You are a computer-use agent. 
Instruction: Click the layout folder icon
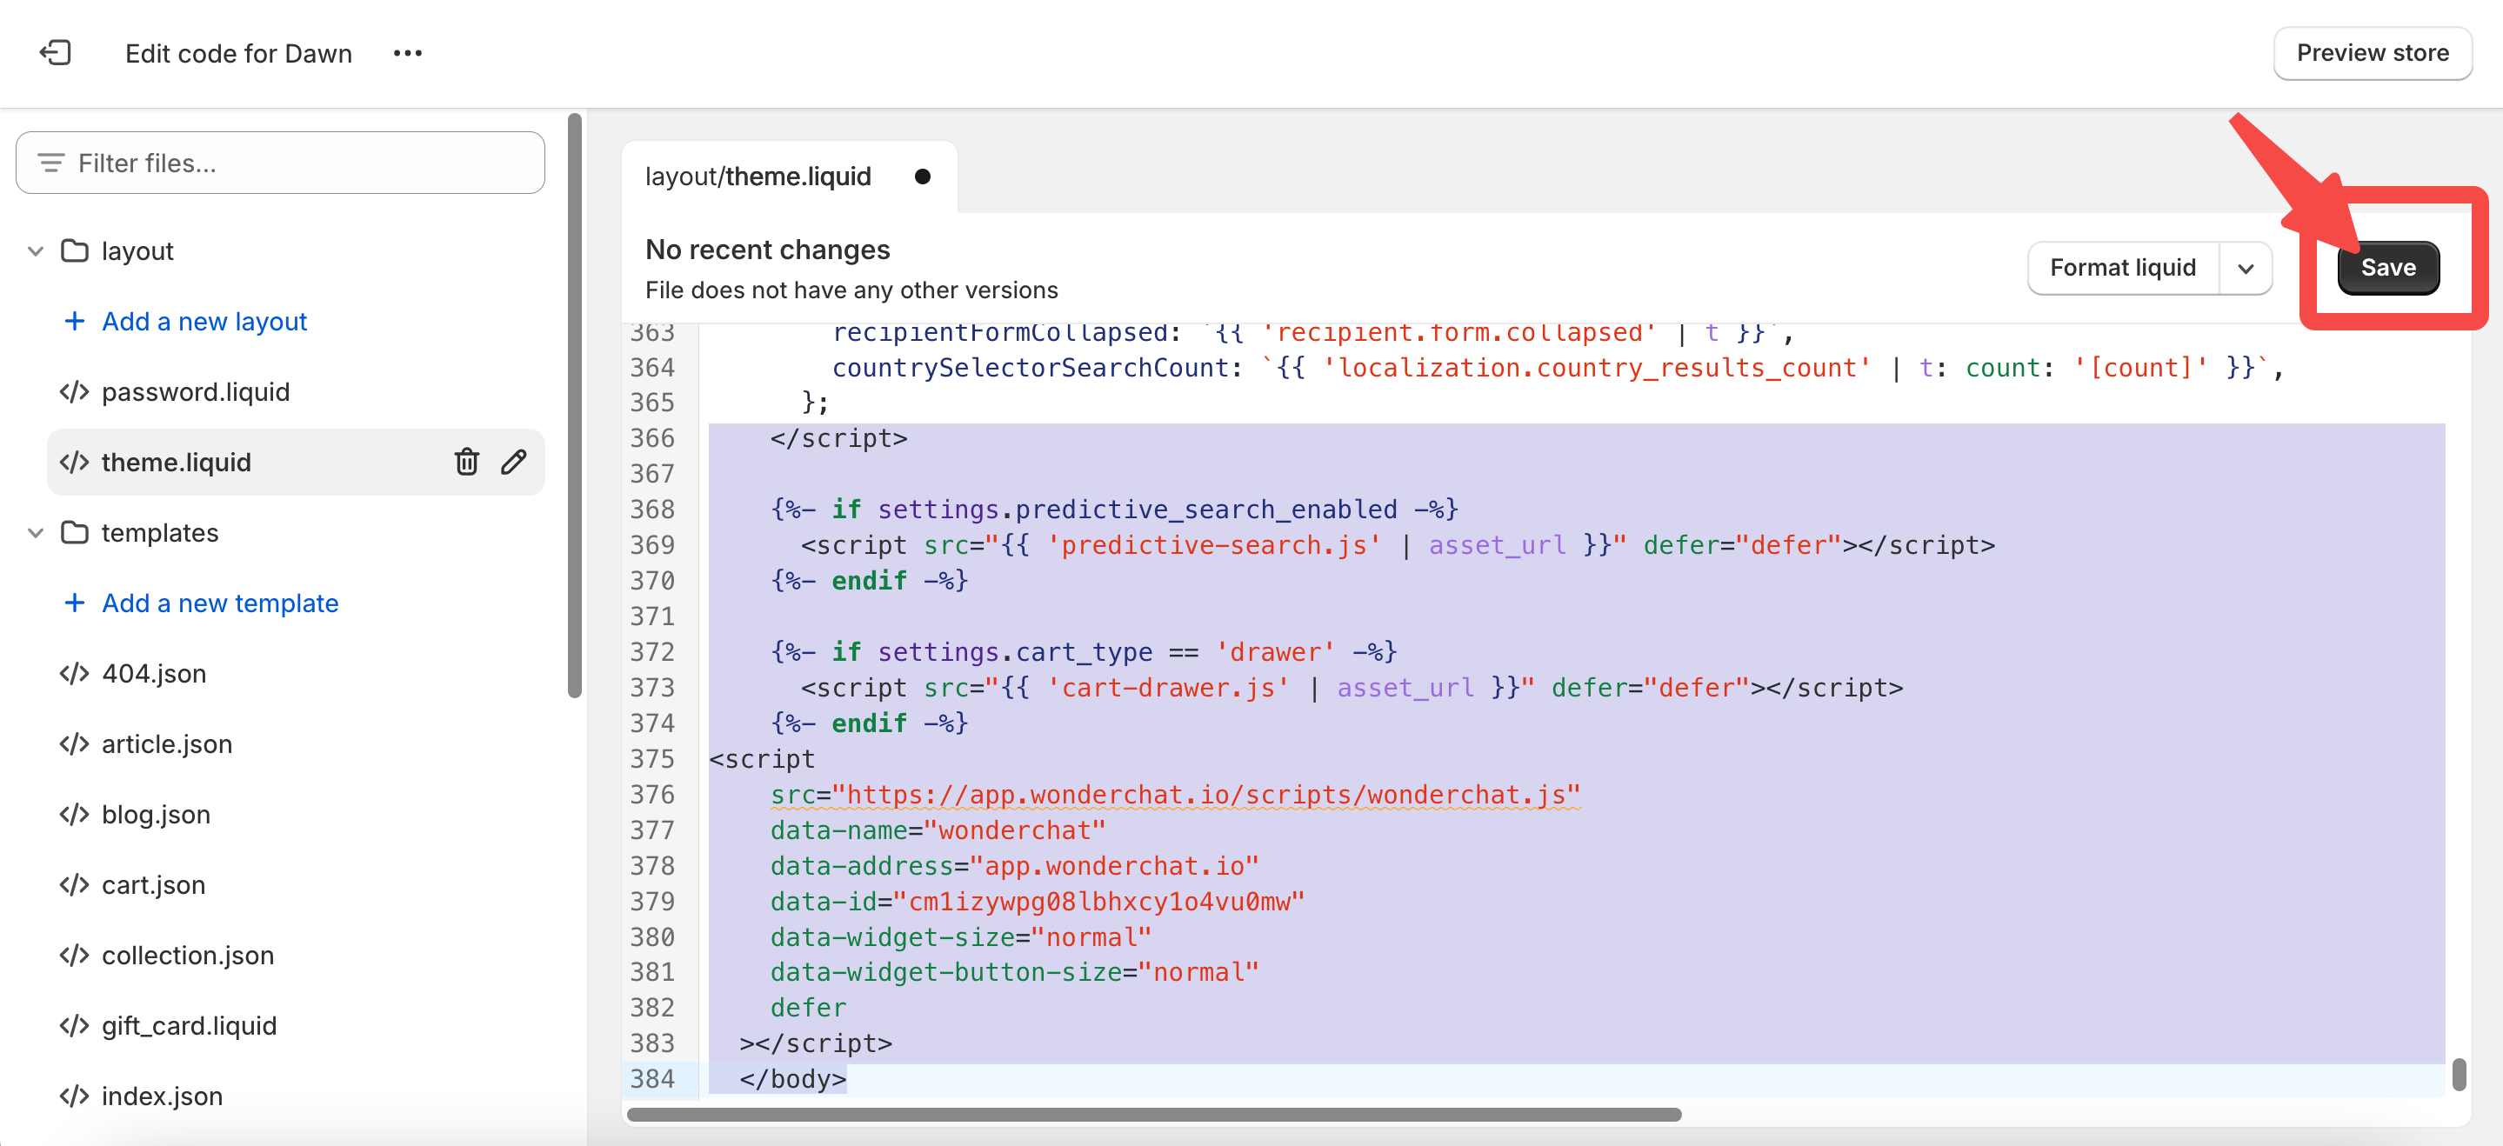(x=75, y=250)
